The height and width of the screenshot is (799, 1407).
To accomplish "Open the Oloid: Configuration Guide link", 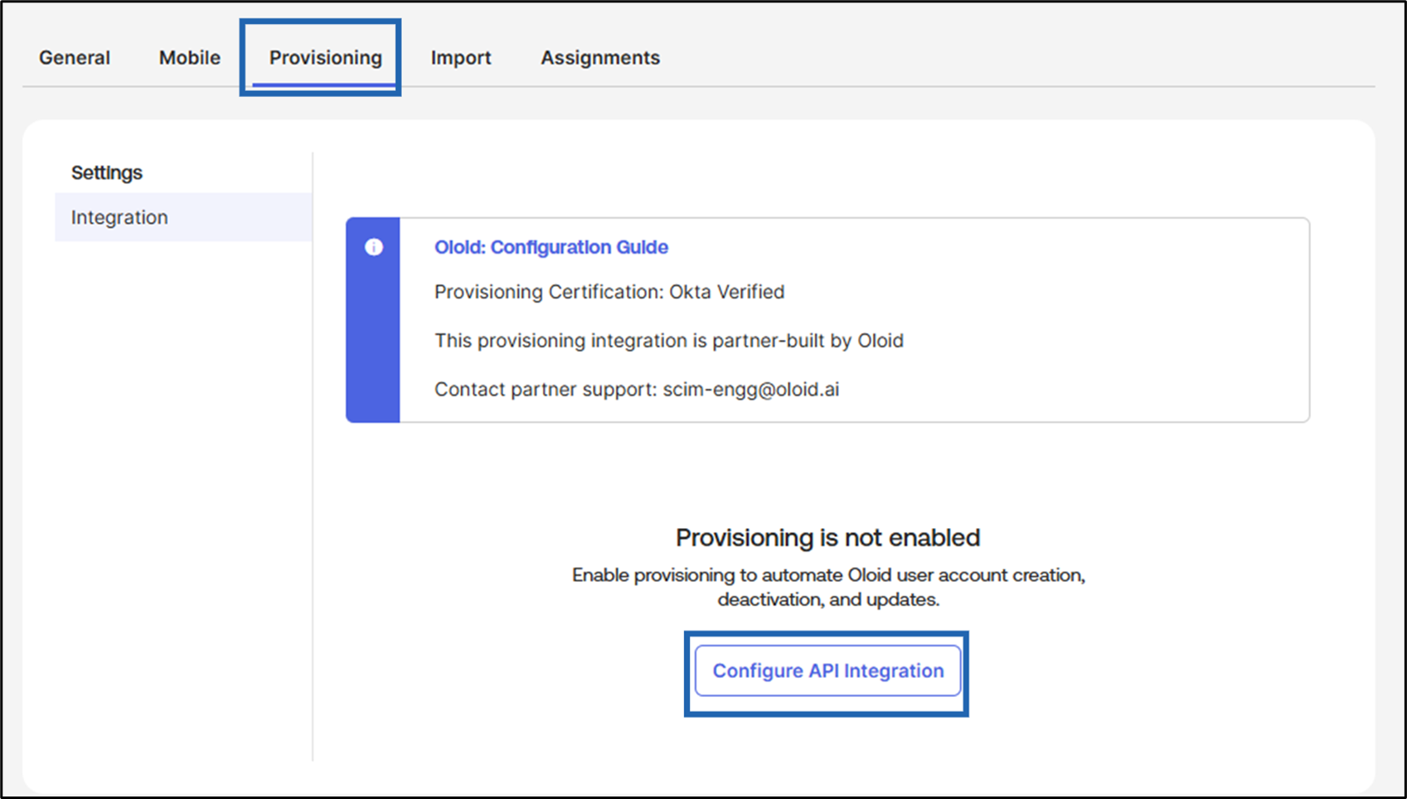I will point(551,247).
